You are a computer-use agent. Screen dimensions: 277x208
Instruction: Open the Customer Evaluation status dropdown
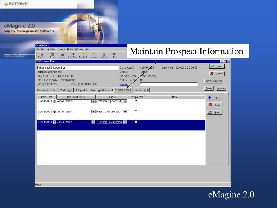(125, 122)
